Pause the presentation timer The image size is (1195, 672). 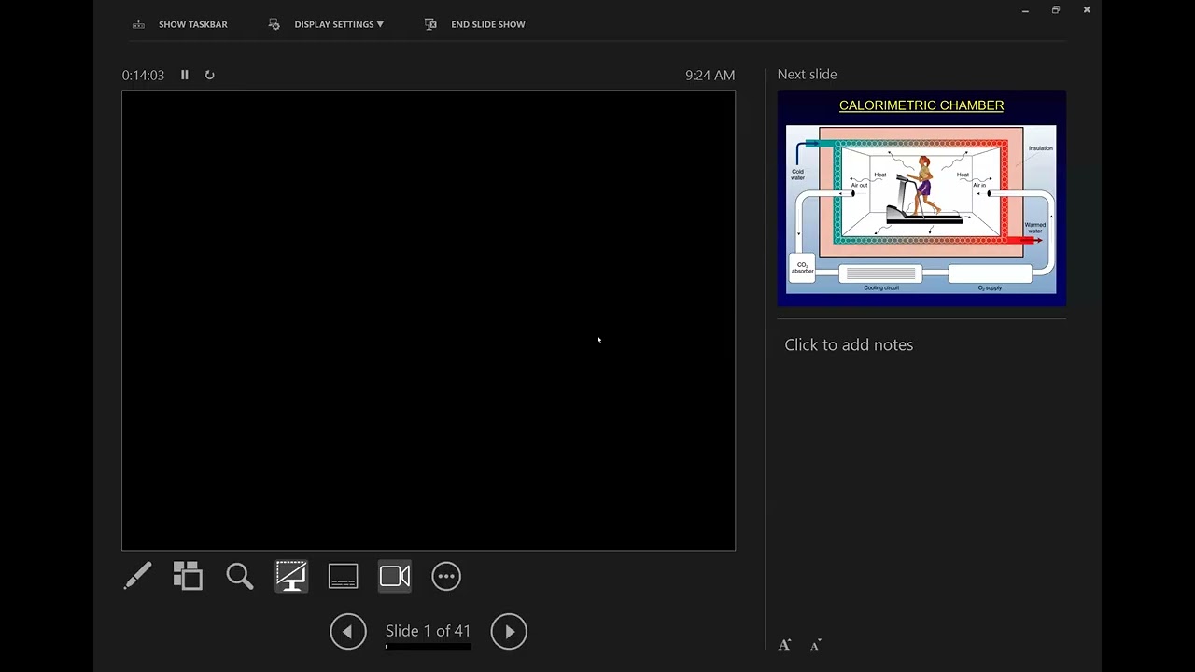[x=185, y=75]
